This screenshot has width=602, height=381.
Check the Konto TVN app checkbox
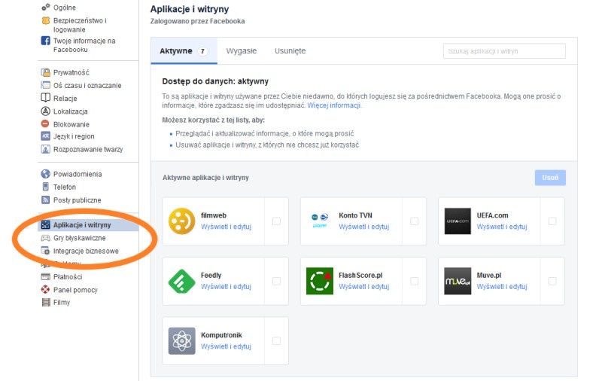point(415,221)
